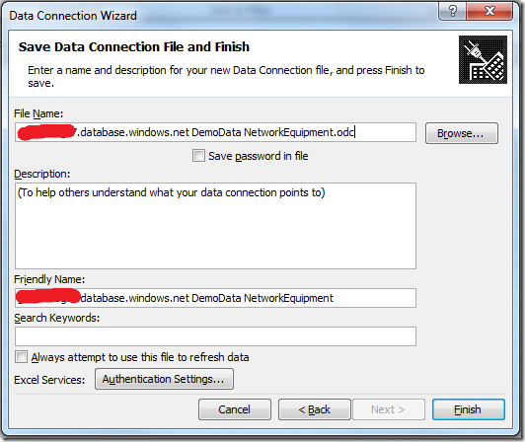The height and width of the screenshot is (442, 525).
Task: Toggle Always attempt to use this file checkbox
Action: [21, 356]
